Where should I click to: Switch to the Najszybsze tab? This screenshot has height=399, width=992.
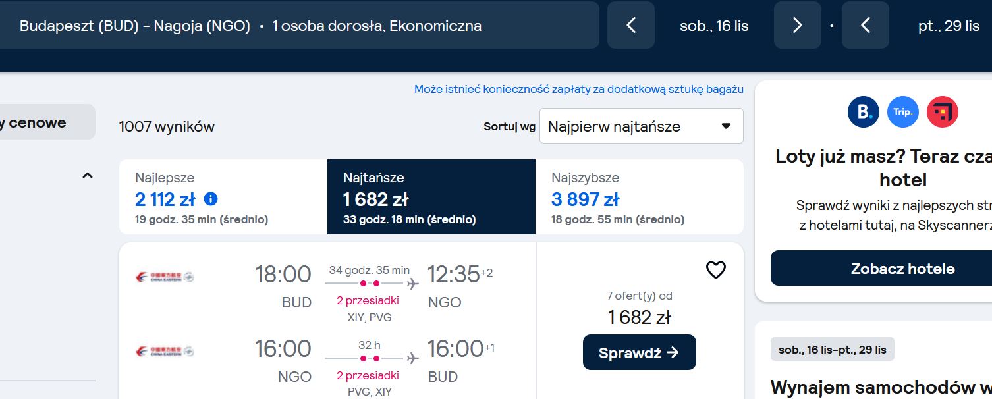coord(640,197)
